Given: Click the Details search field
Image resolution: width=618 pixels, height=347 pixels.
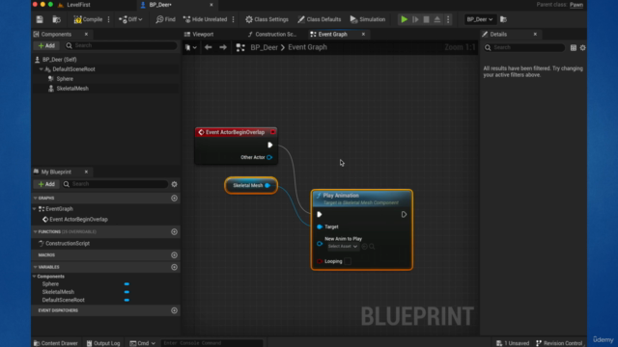Looking at the screenshot, I should coord(524,47).
